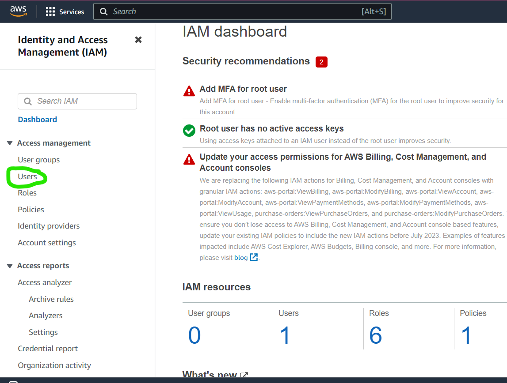Open the AWS logo home link
The image size is (507, 383).
pyautogui.click(x=18, y=11)
